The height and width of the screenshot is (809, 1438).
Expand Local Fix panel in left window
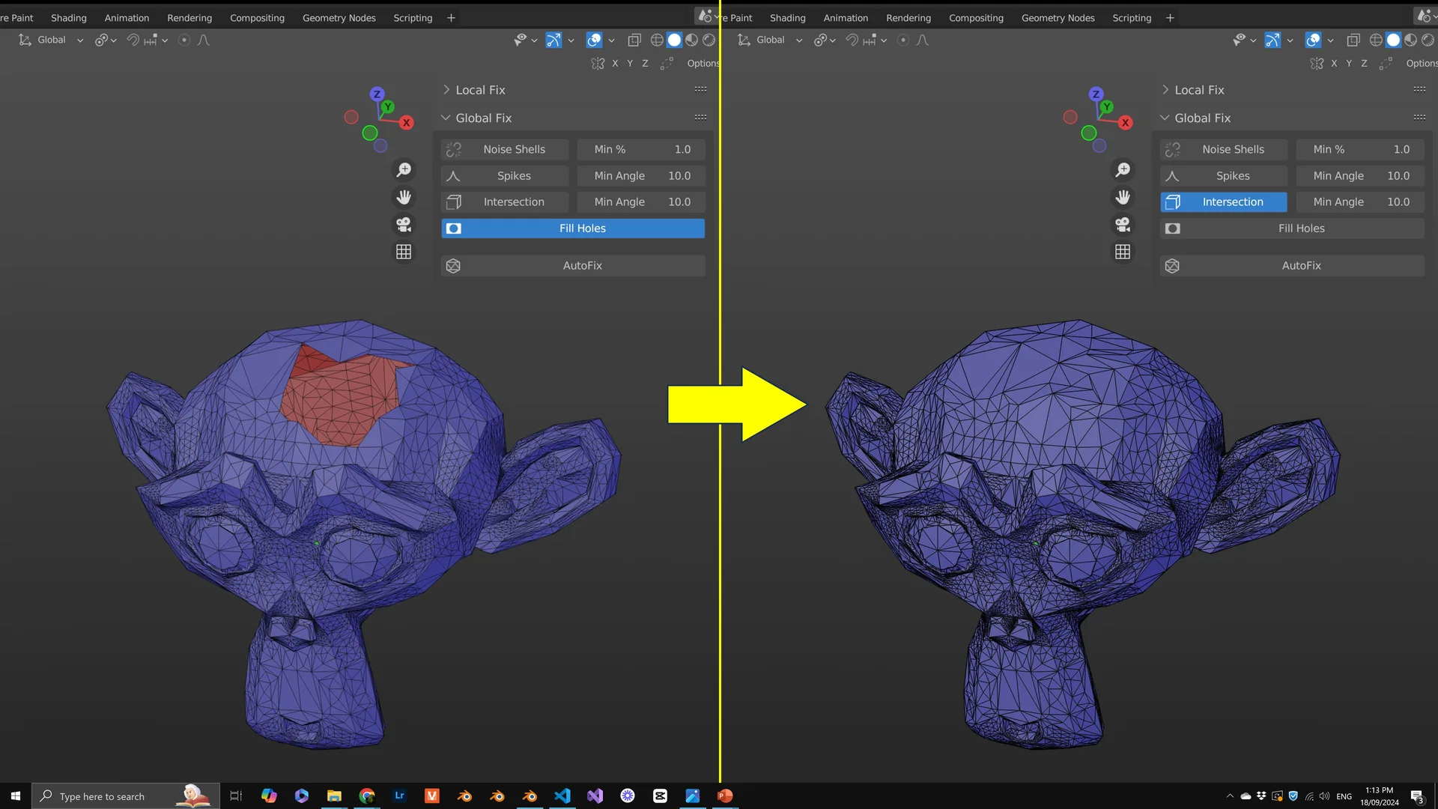480,90
